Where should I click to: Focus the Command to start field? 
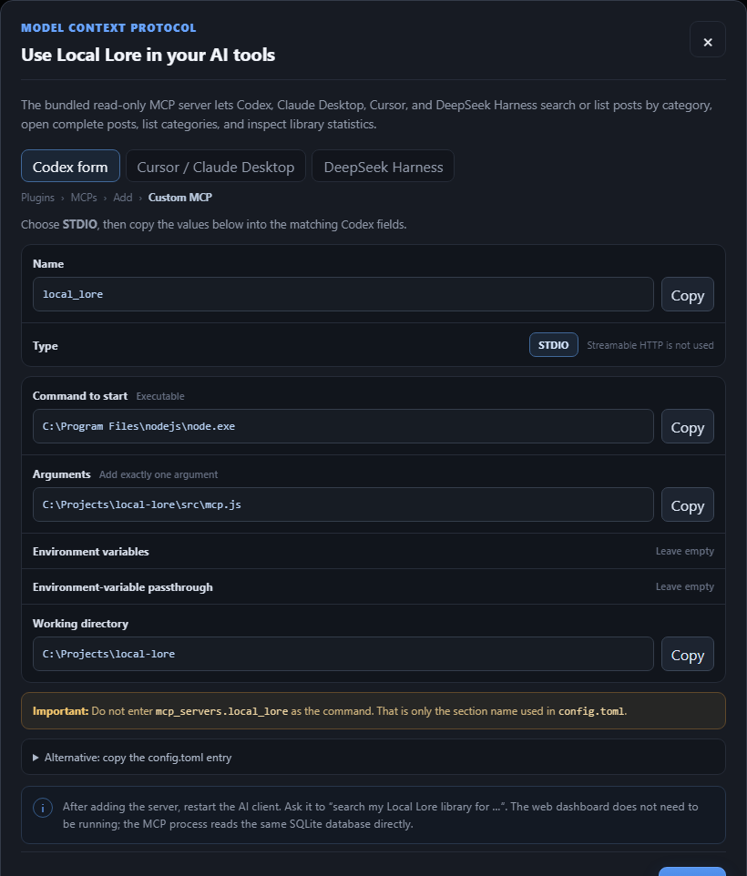tap(343, 426)
